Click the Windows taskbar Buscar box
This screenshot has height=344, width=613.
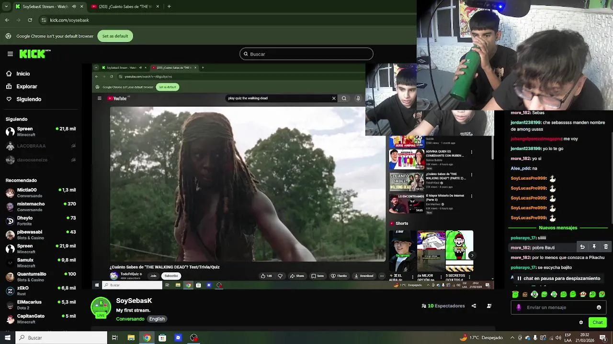[62, 338]
